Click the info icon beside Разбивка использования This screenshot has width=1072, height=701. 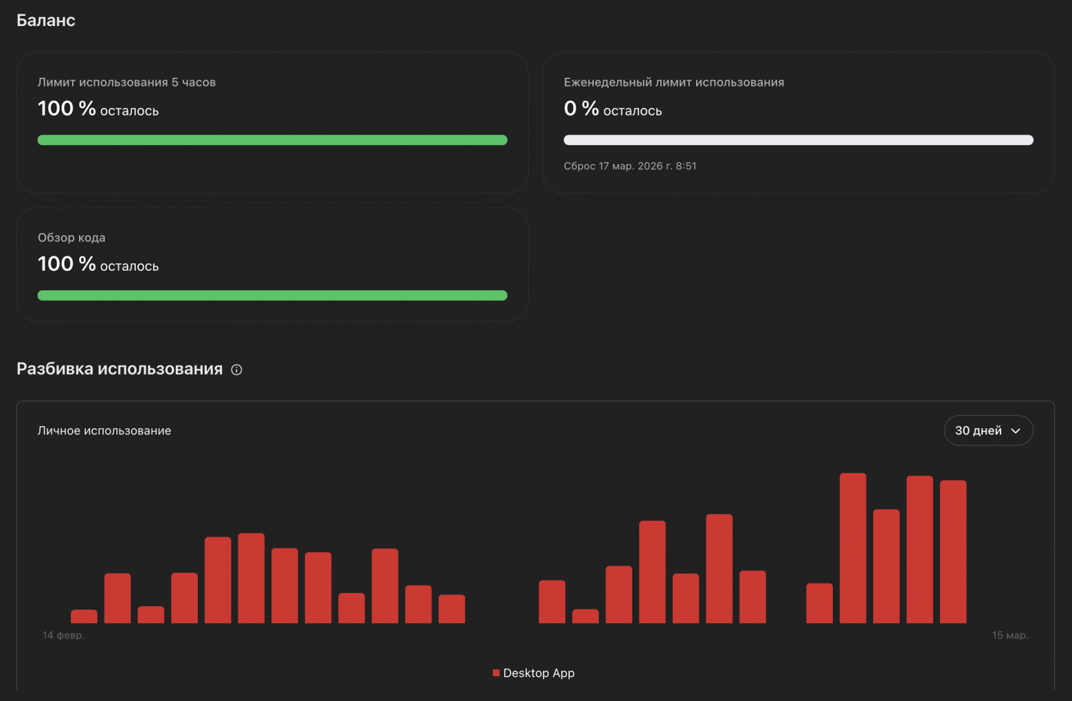(236, 370)
